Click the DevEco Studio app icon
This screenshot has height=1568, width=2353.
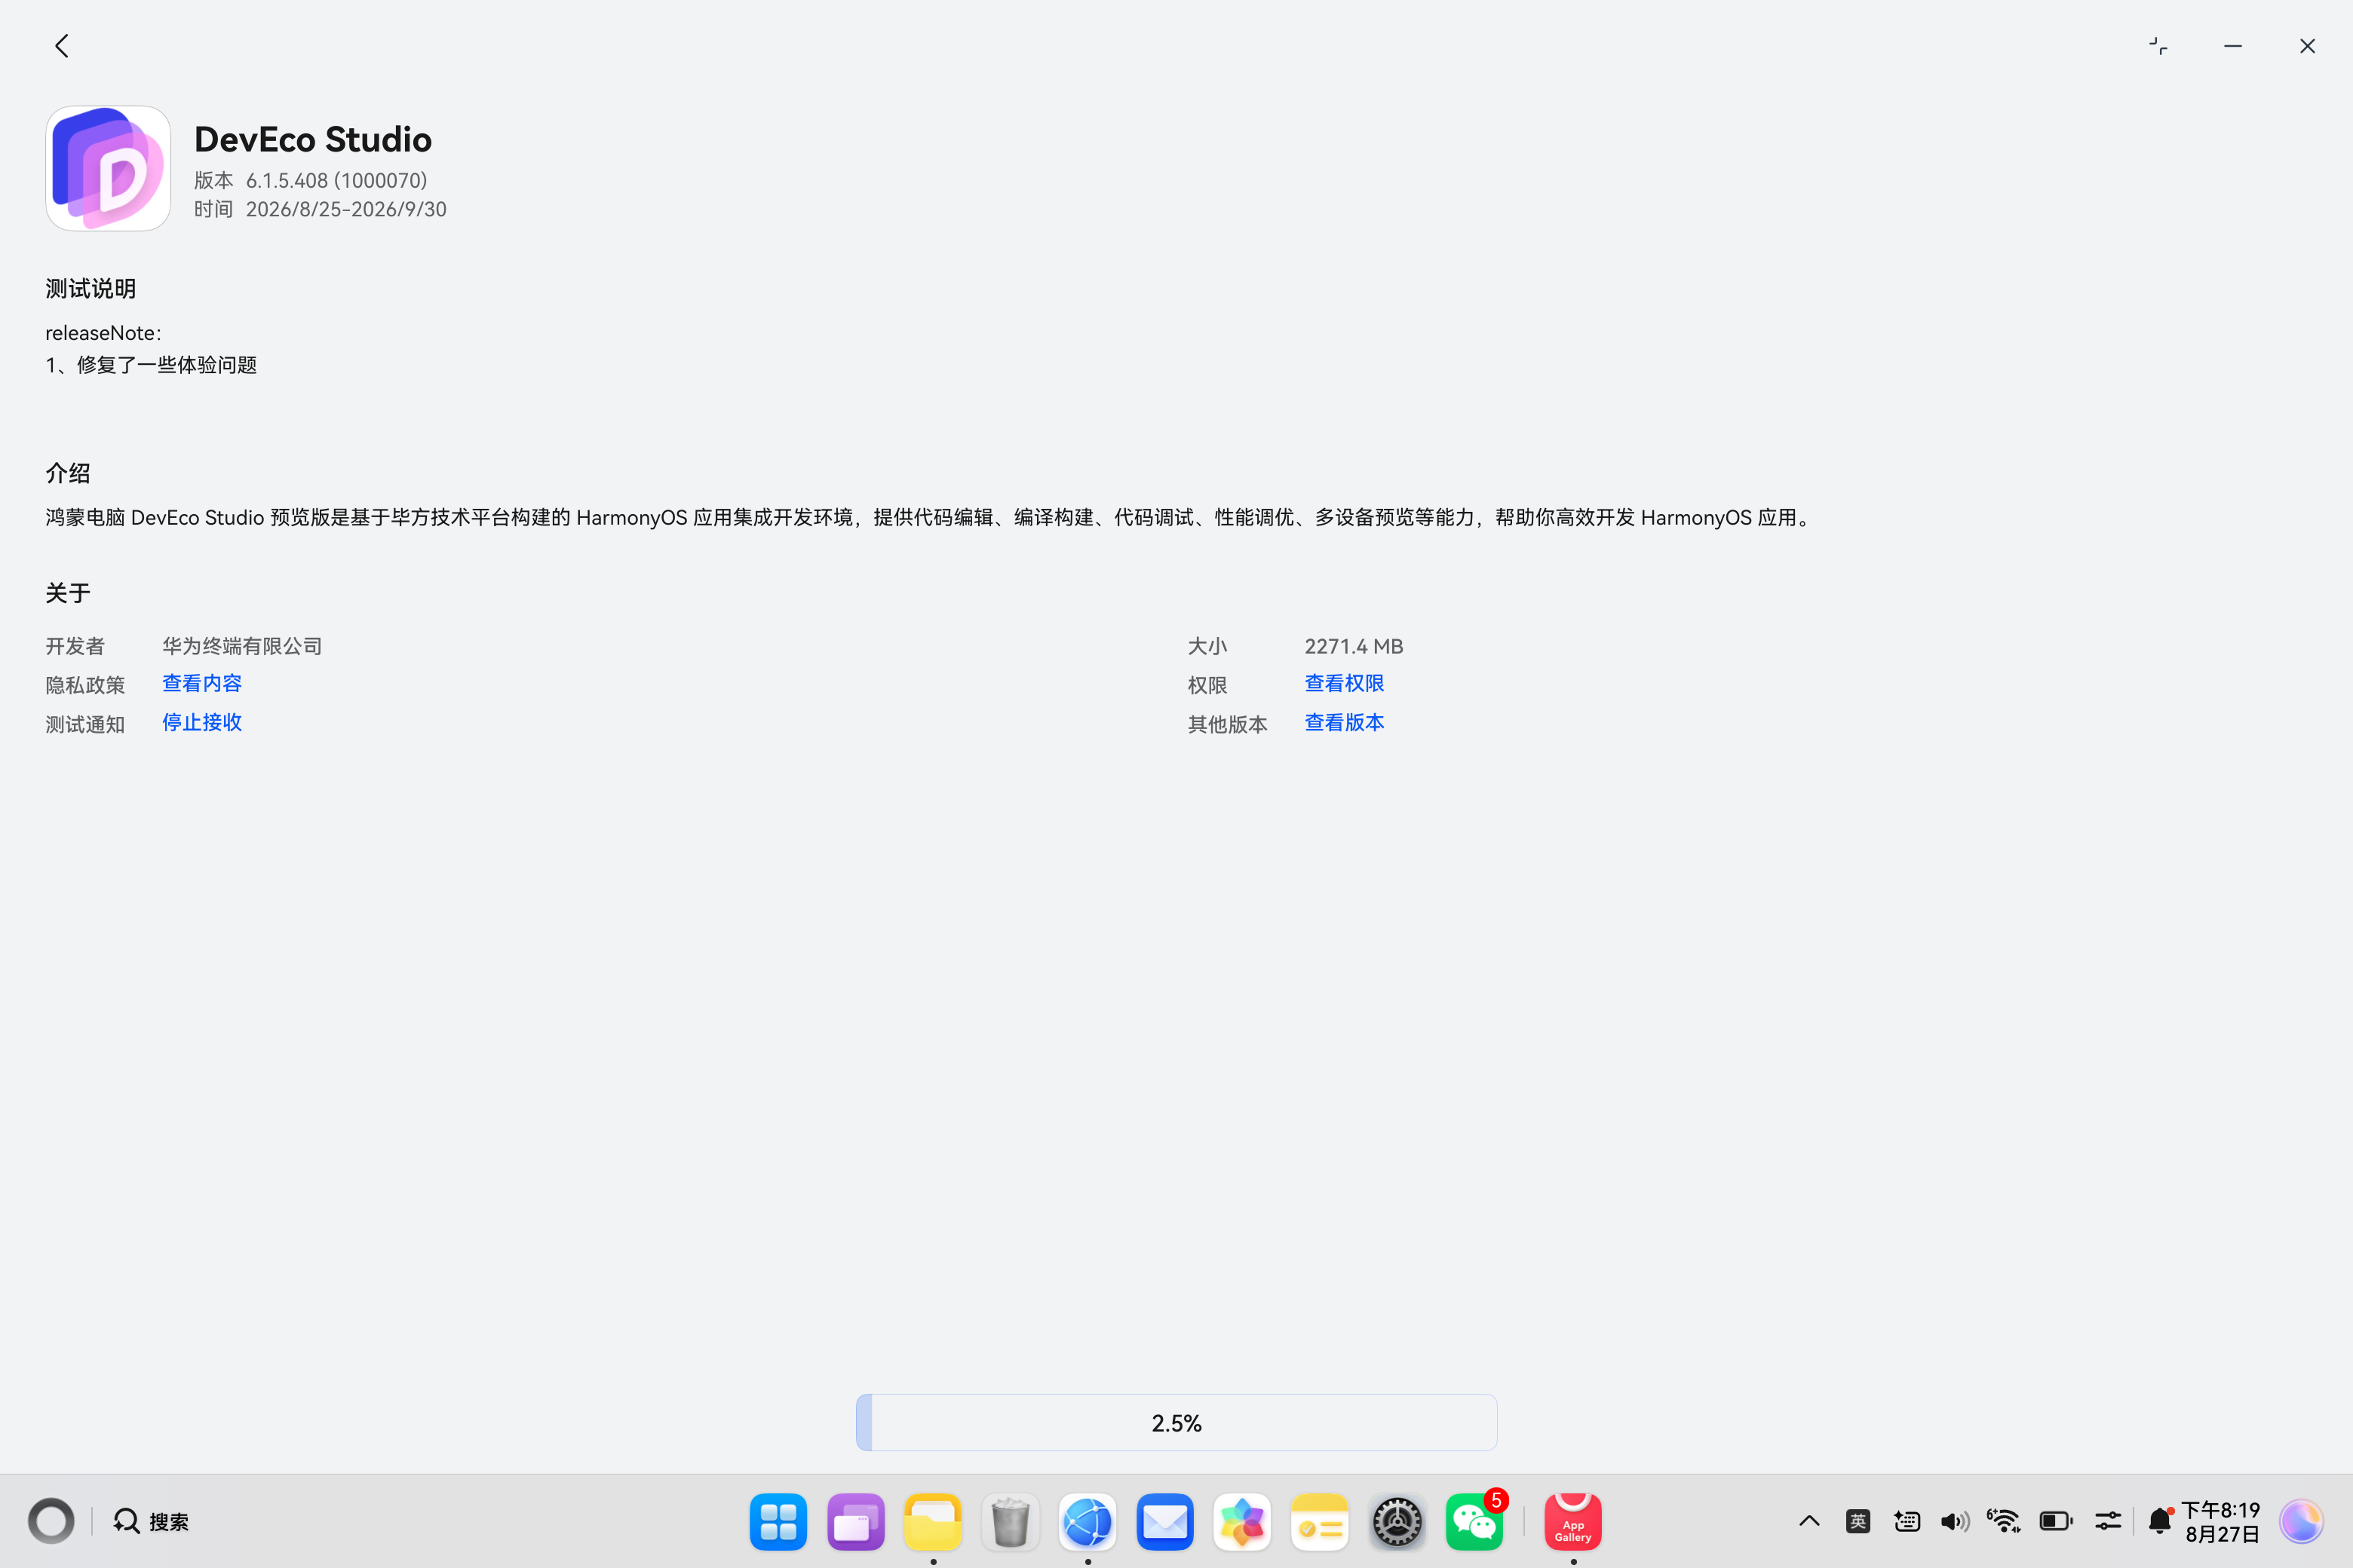pos(108,168)
